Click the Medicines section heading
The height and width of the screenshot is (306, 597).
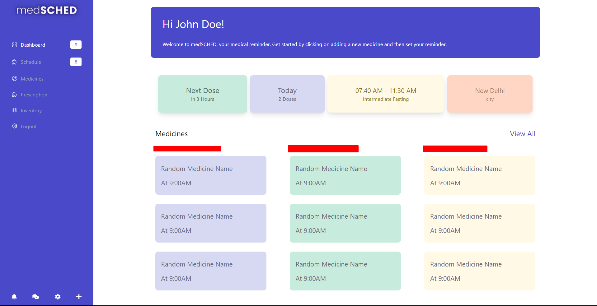(172, 134)
